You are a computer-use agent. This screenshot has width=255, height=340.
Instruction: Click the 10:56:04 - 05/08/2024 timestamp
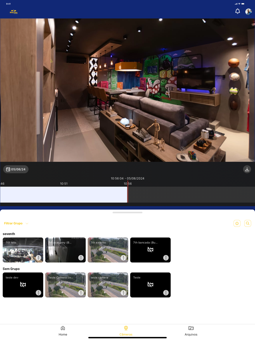pyautogui.click(x=127, y=178)
